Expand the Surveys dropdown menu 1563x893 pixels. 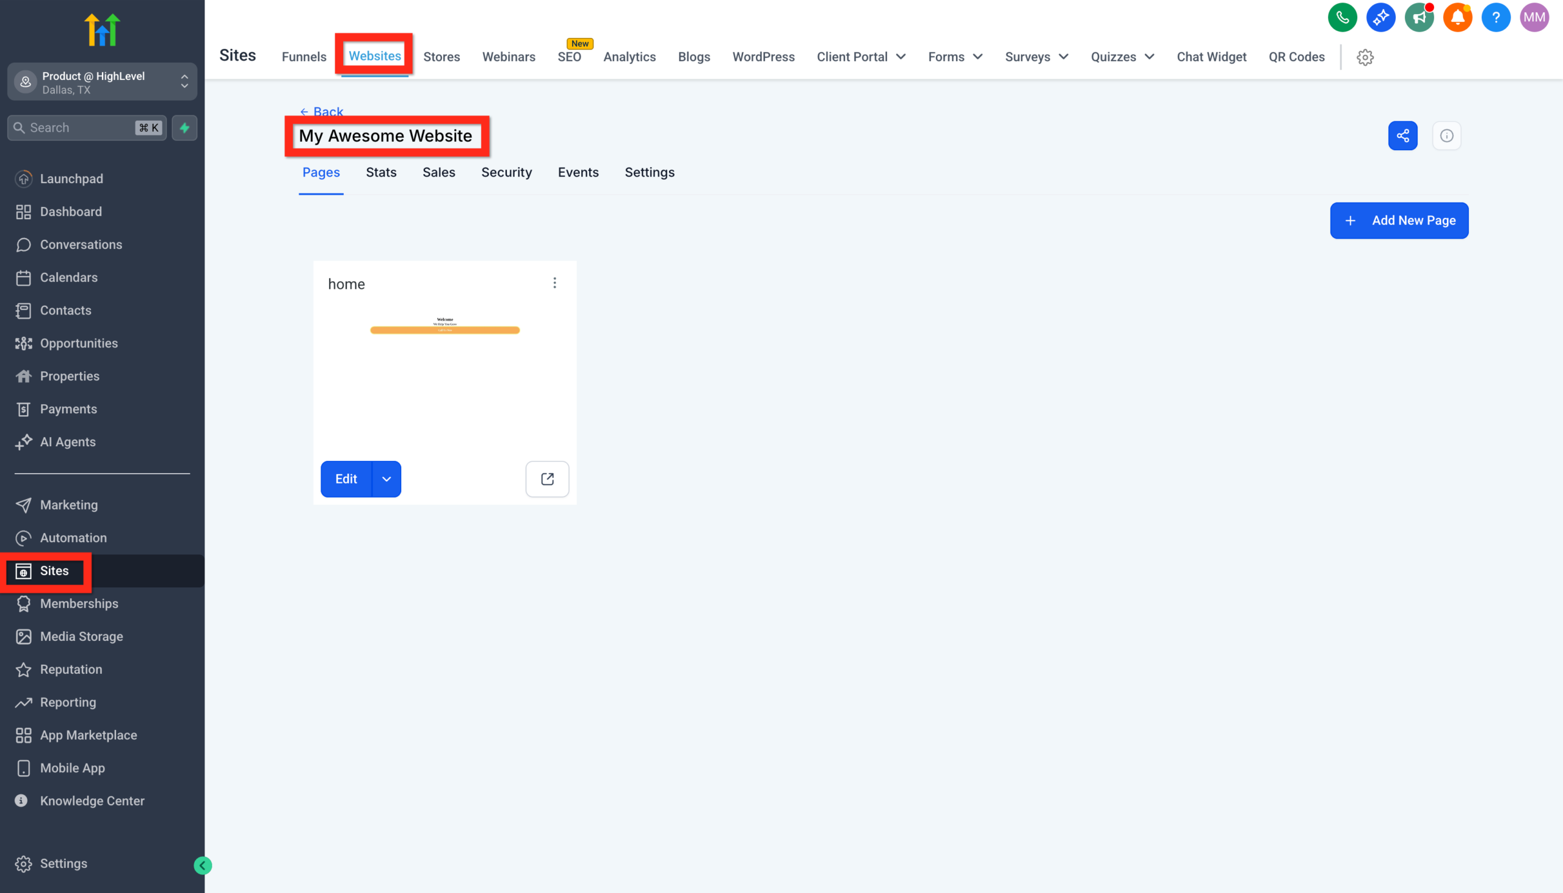click(x=1036, y=56)
